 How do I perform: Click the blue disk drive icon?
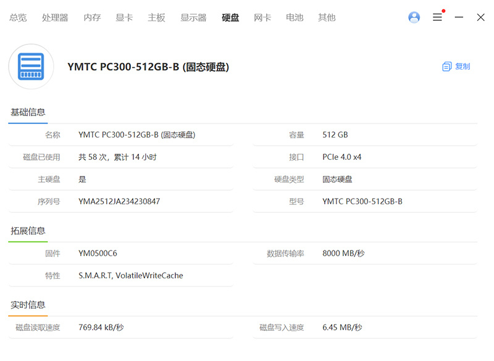click(31, 67)
